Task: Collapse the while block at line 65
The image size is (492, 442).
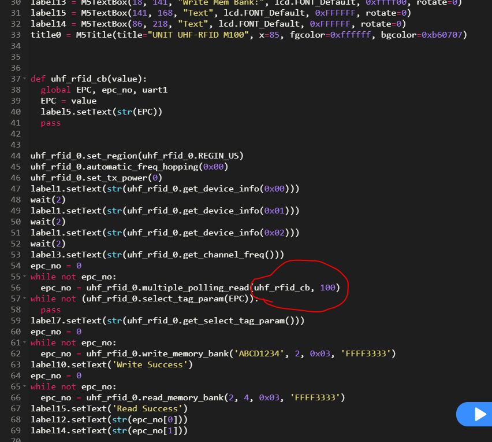Action: (x=24, y=386)
